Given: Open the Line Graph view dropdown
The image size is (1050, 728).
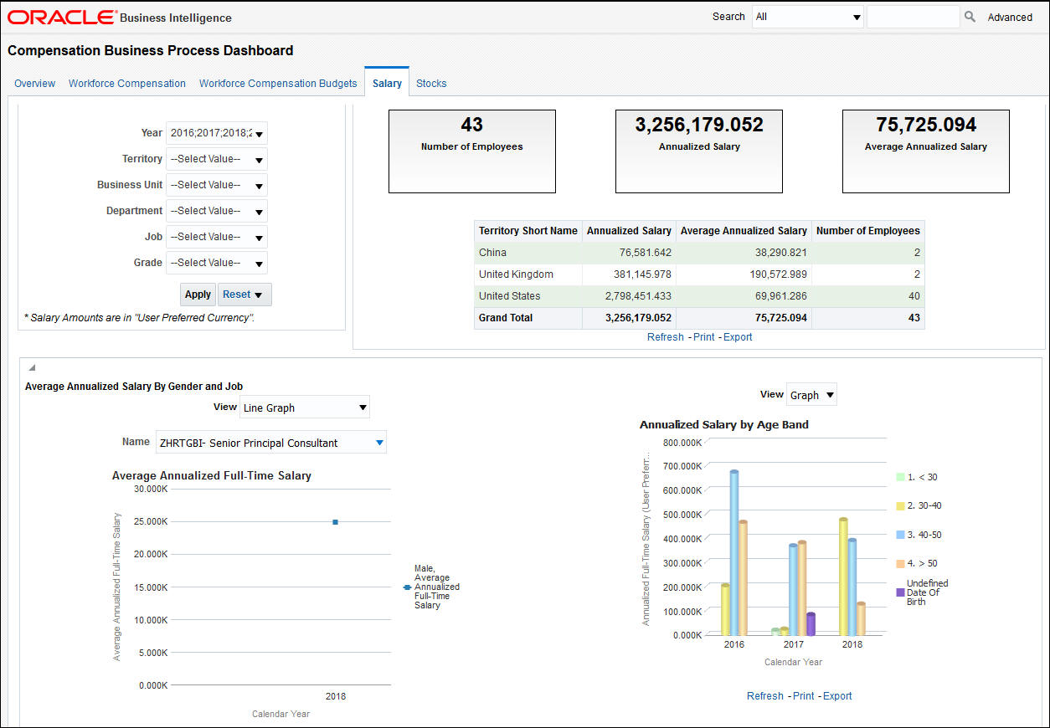Looking at the screenshot, I should pos(363,408).
